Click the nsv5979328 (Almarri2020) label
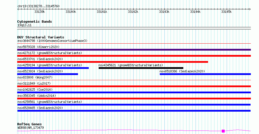Viewport: 259px width, 134px height. point(38,47)
